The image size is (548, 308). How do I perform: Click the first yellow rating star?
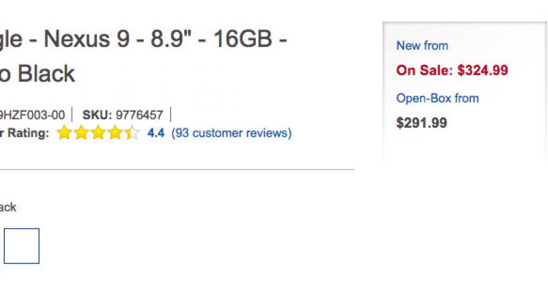(64, 133)
